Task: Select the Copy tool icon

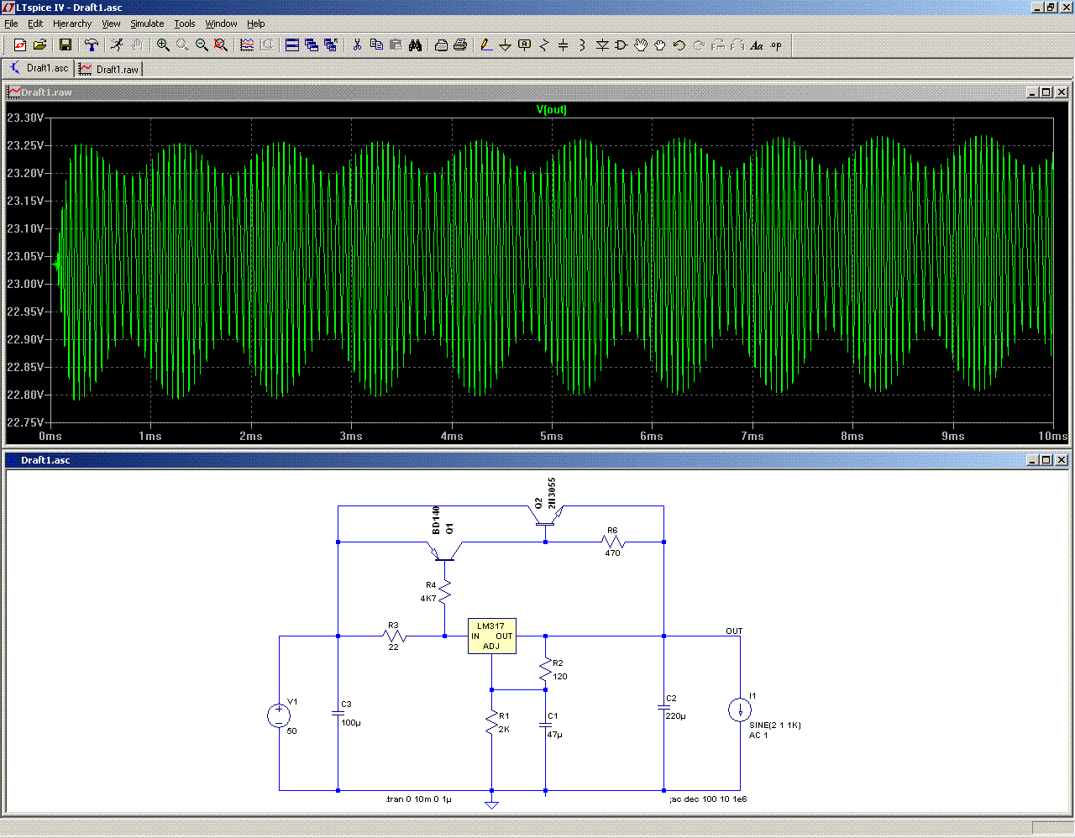Action: [376, 45]
